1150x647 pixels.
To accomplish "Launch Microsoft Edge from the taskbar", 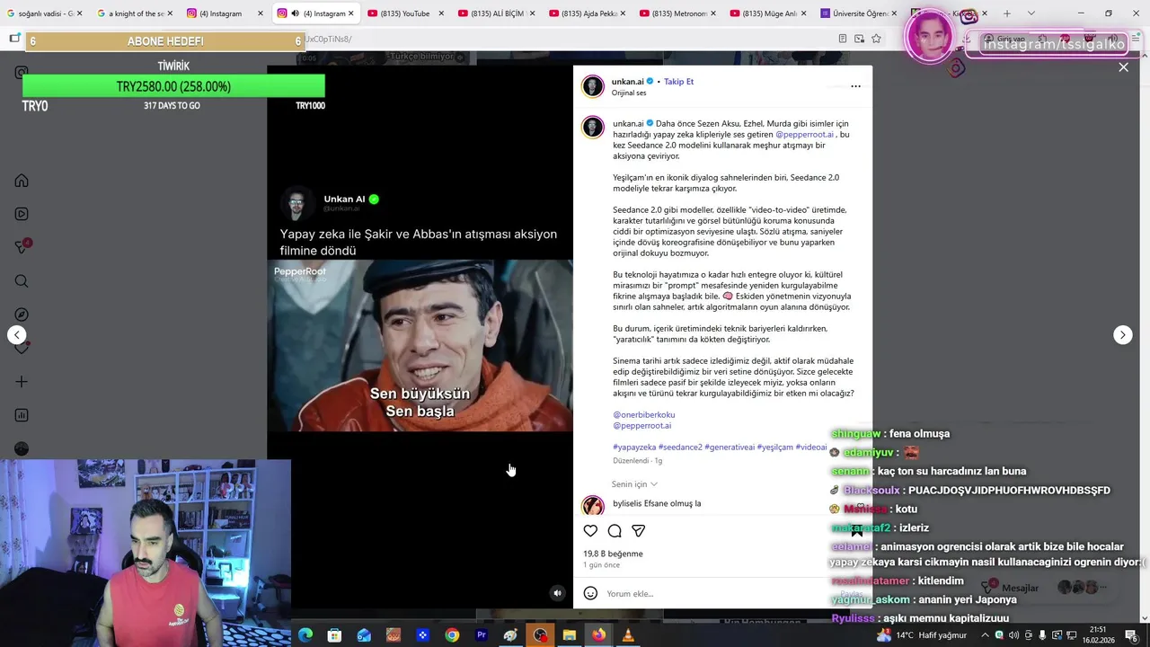I will point(305,635).
